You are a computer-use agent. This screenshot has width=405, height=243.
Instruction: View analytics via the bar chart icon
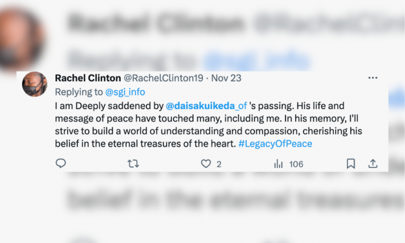click(x=278, y=164)
